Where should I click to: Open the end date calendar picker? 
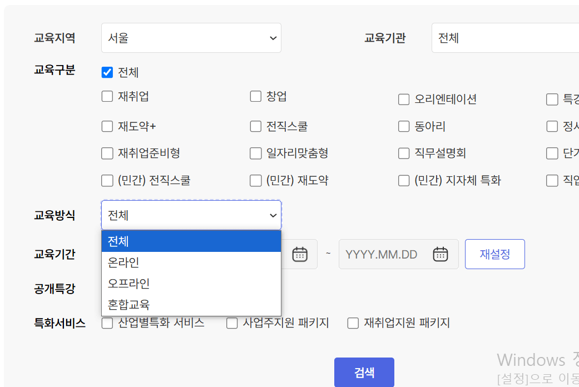tap(441, 254)
